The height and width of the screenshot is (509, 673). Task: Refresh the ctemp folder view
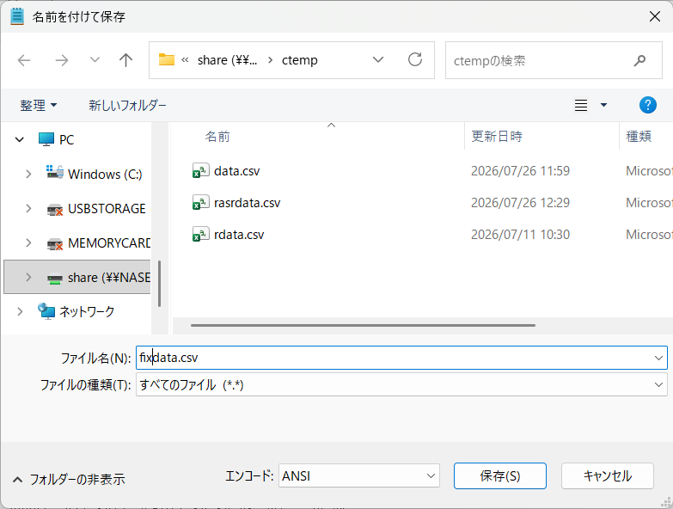click(415, 59)
